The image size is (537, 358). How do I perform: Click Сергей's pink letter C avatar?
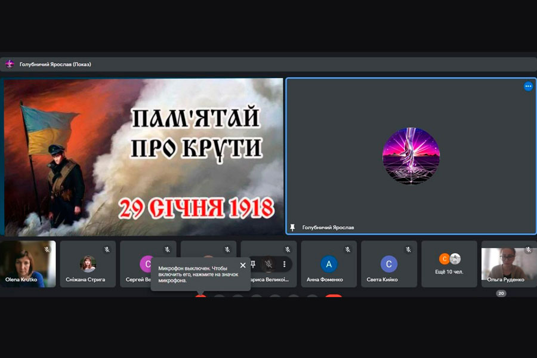pos(147,264)
